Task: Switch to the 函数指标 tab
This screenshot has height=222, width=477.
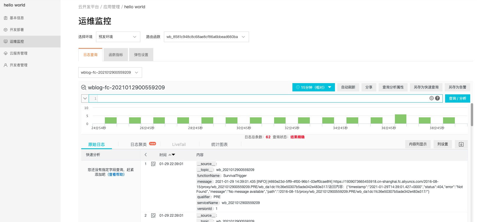Action: coord(116,55)
